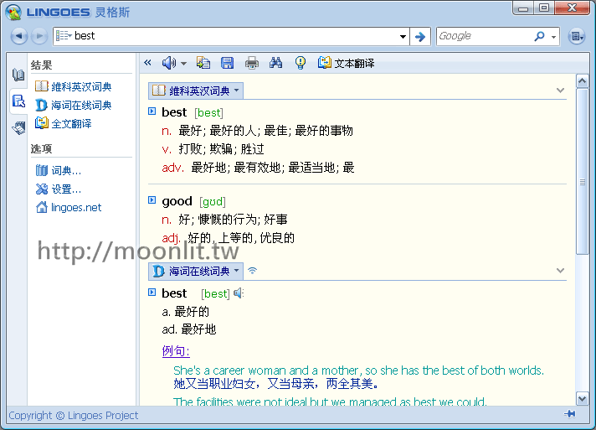Click the binoculars find icon
This screenshot has width=596, height=430.
(x=276, y=63)
